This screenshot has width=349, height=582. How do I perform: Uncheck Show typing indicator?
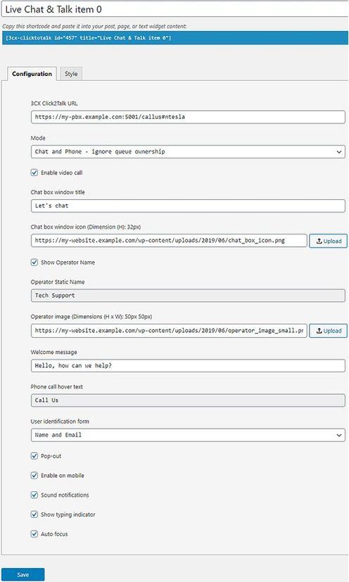[34, 514]
